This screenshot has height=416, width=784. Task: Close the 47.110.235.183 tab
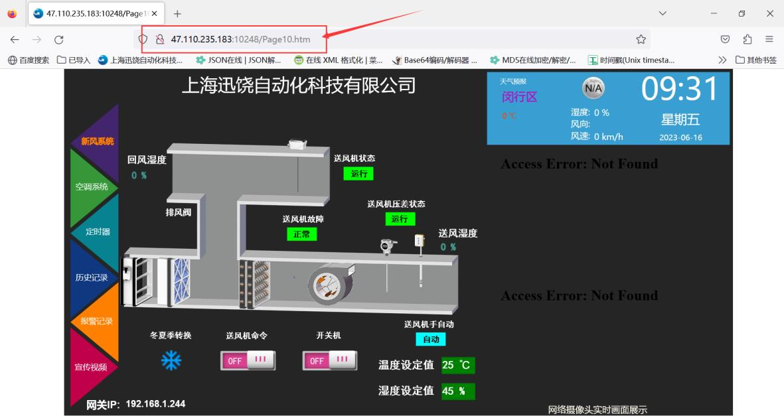coord(155,13)
